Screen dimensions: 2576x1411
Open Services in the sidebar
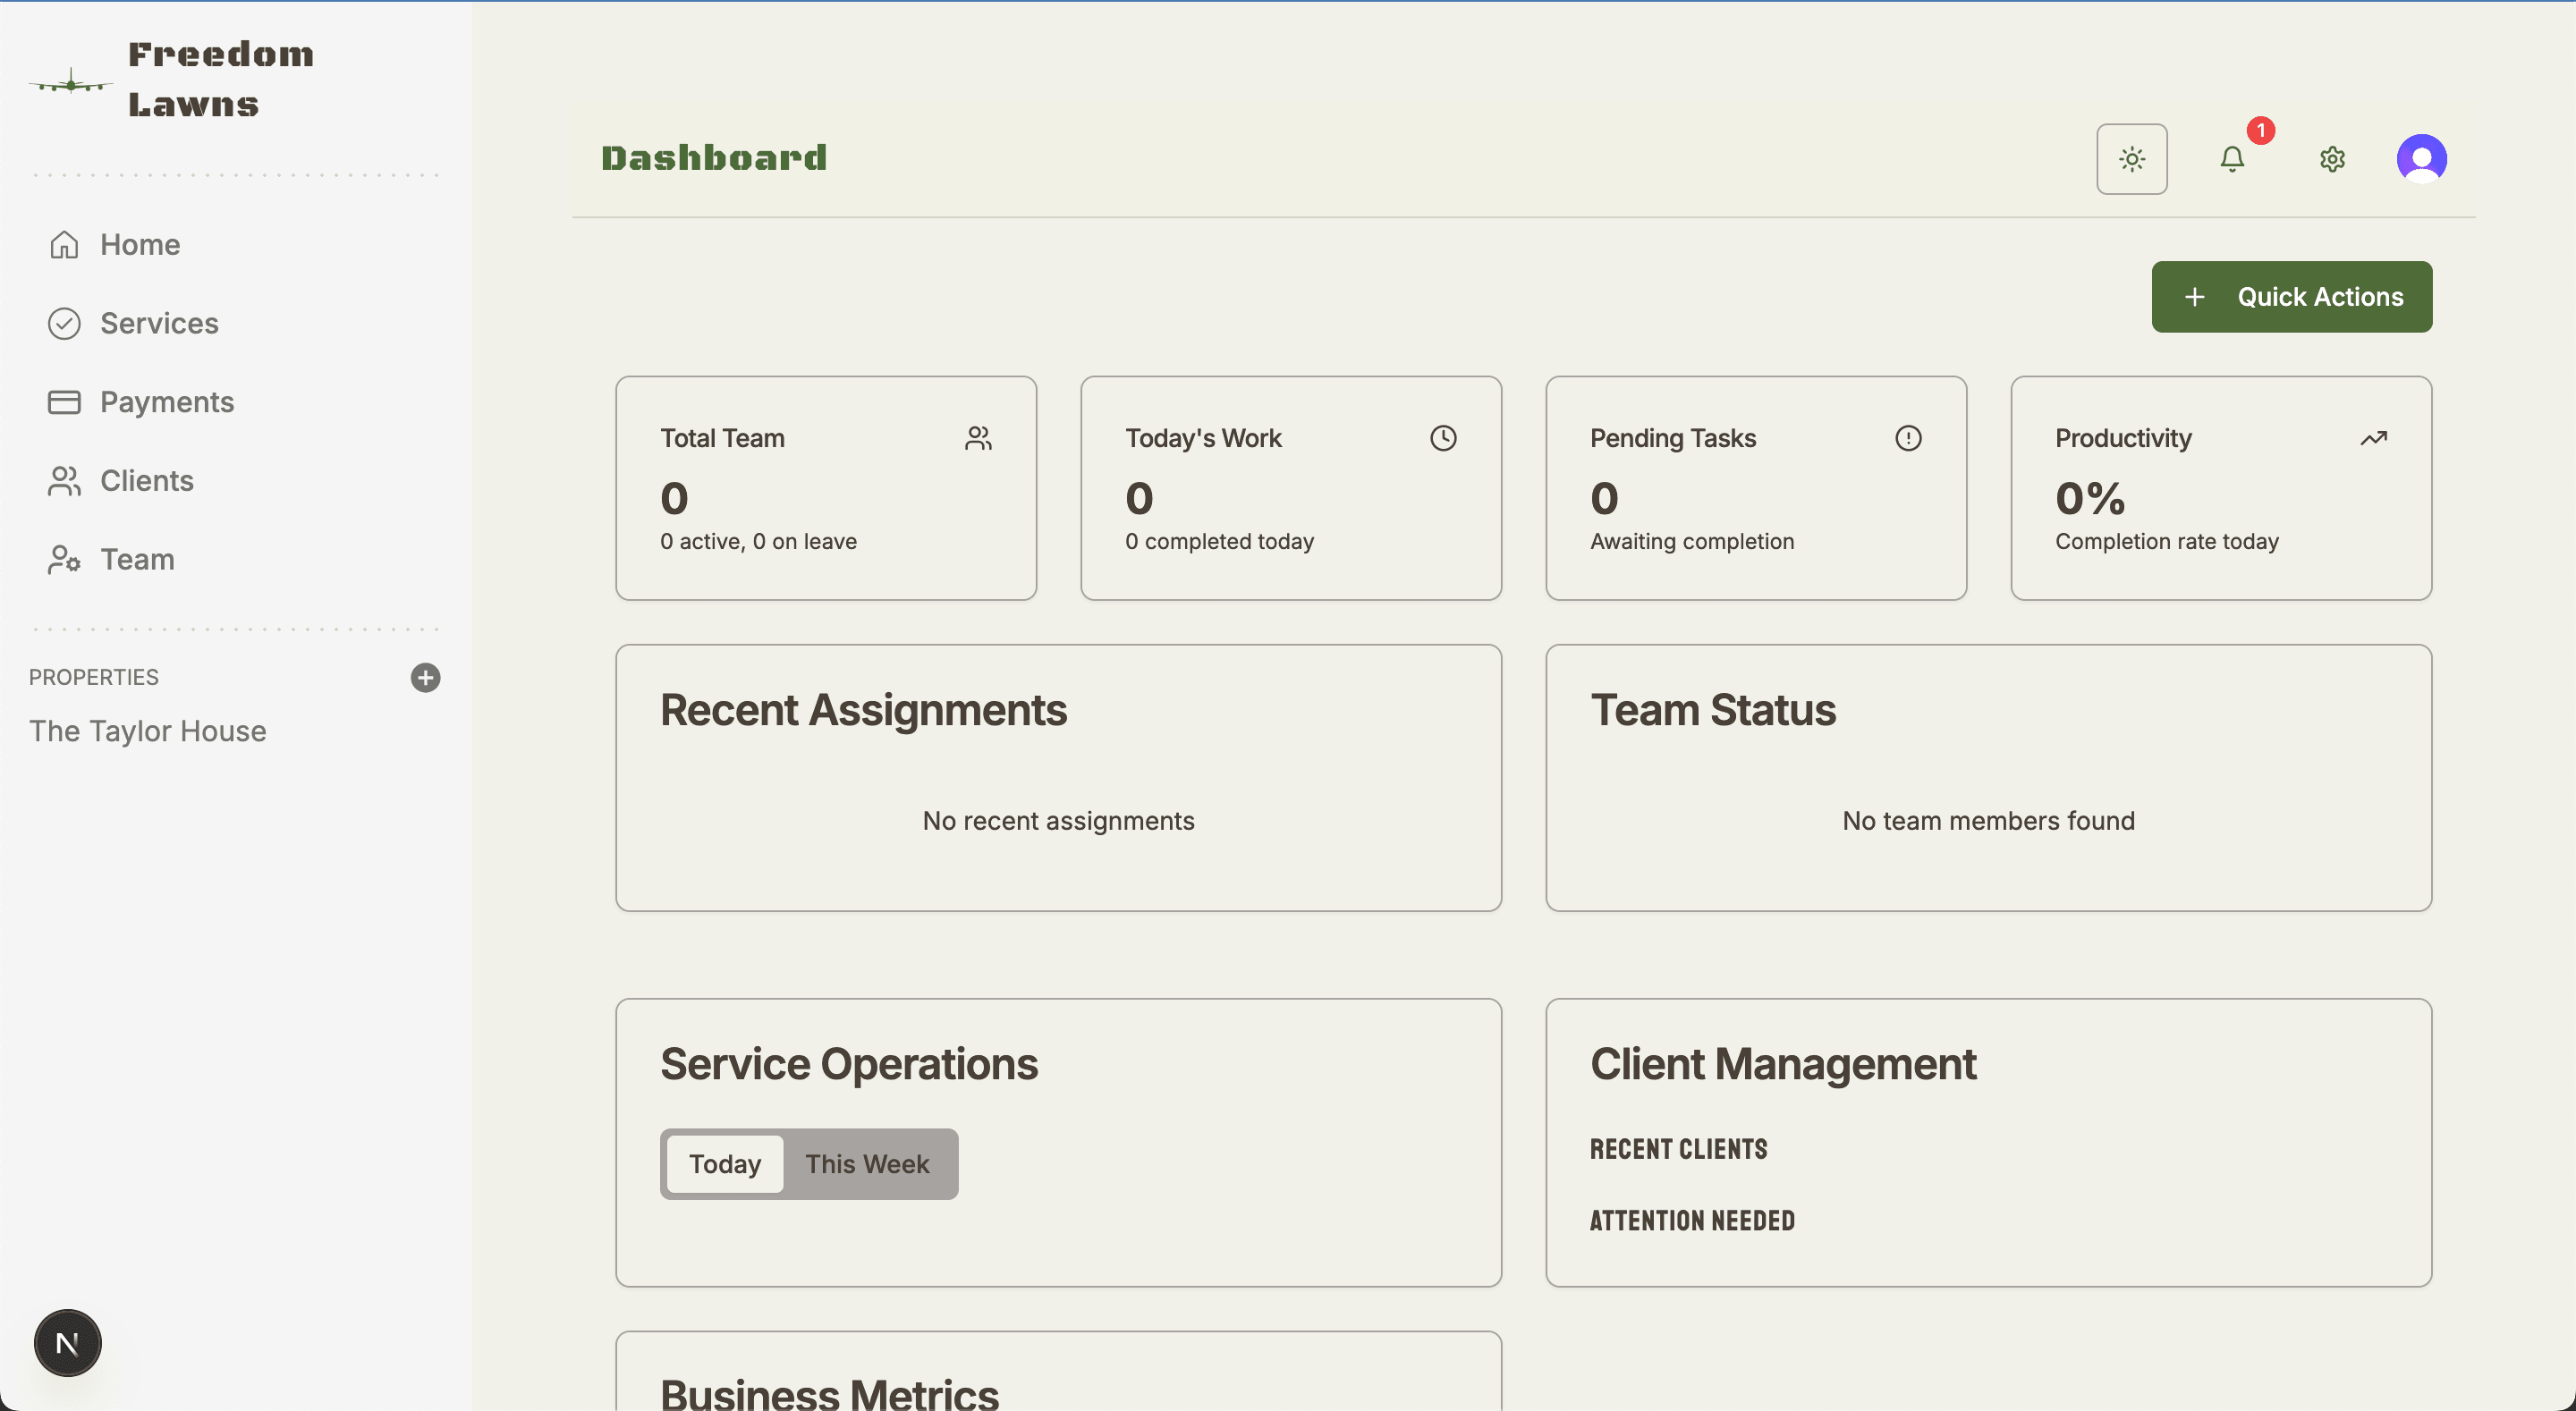click(x=158, y=323)
